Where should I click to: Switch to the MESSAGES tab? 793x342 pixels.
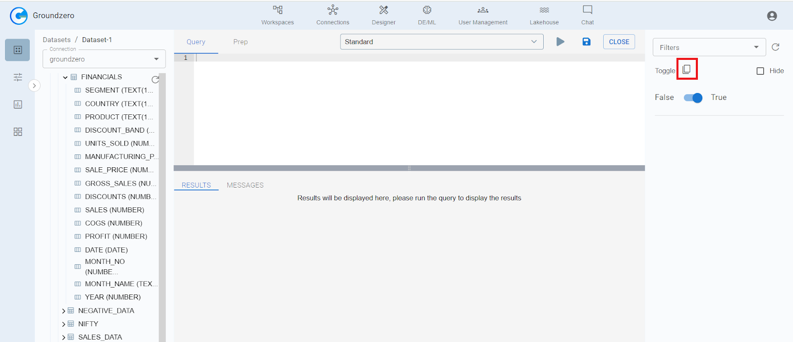click(245, 185)
